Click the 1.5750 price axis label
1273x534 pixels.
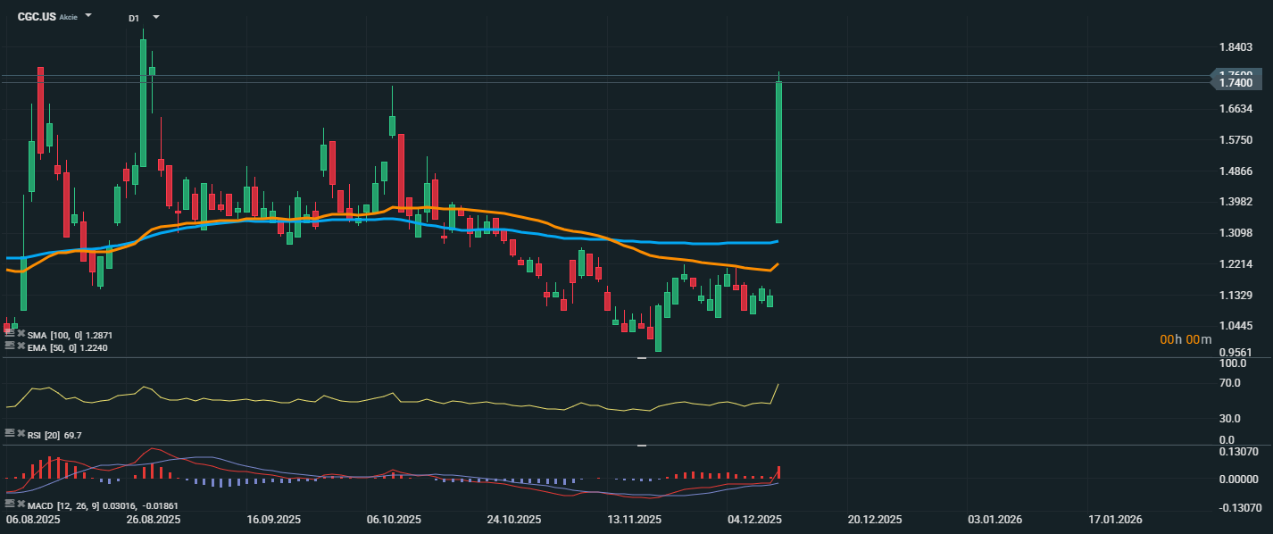pyautogui.click(x=1235, y=140)
